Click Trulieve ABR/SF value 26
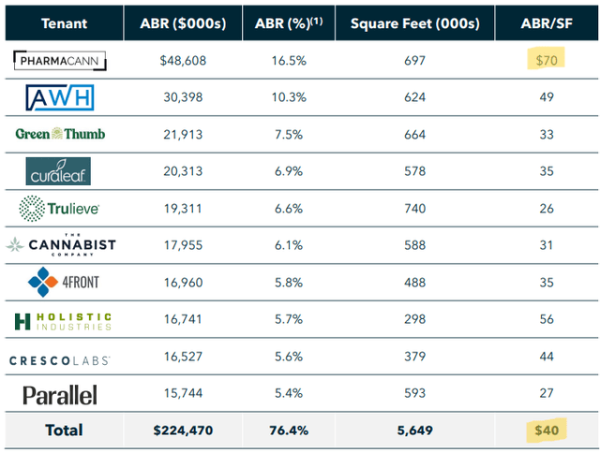Screen dimensions: 600x453 click(547, 209)
